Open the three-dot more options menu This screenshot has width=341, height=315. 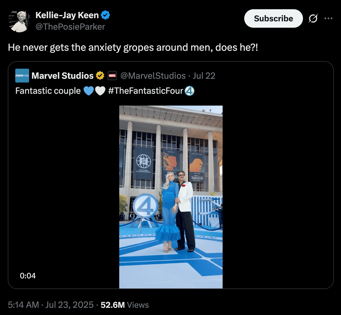pyautogui.click(x=328, y=18)
